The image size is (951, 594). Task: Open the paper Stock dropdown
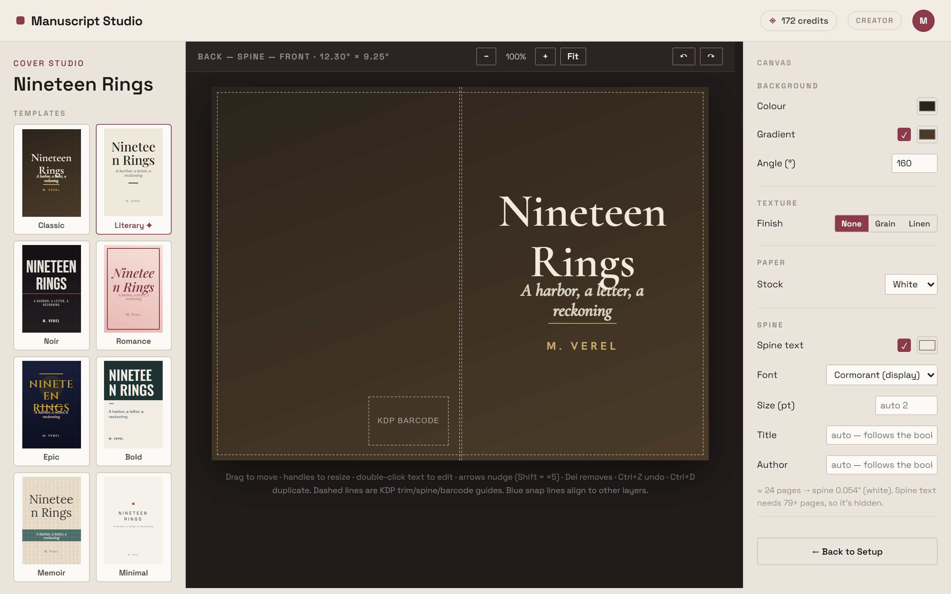[x=911, y=284]
